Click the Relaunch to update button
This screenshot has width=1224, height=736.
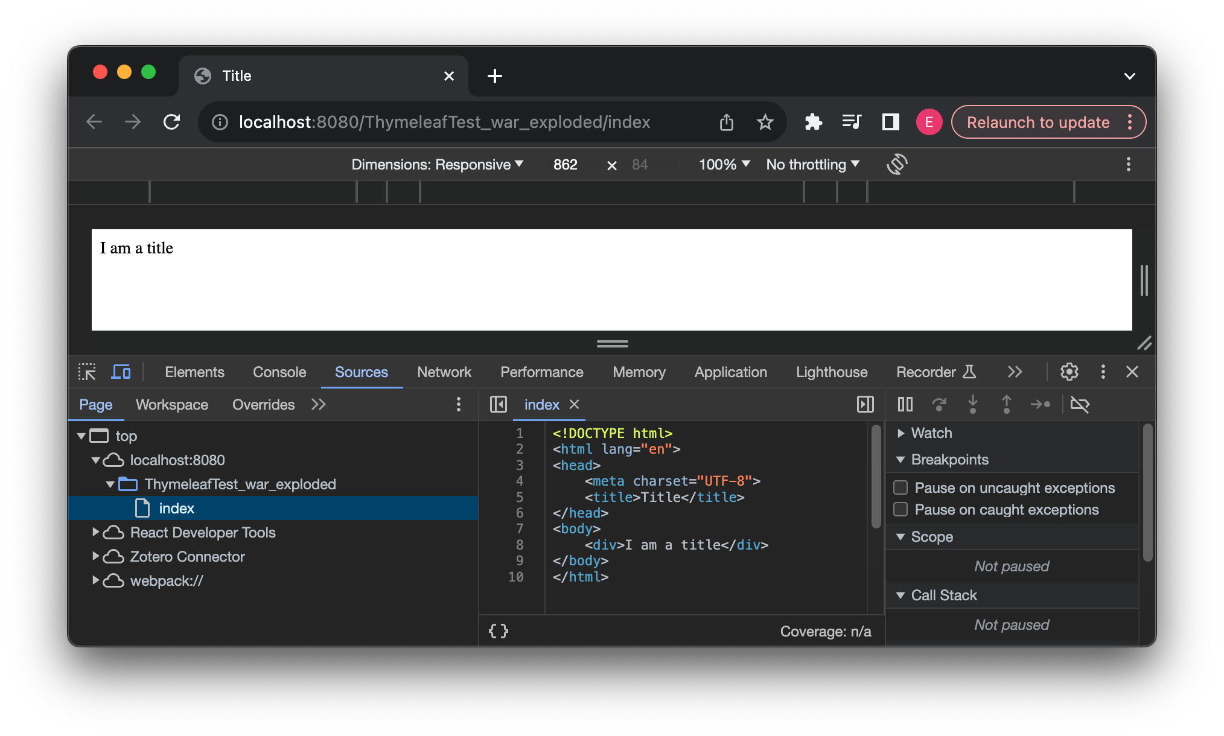click(1036, 122)
